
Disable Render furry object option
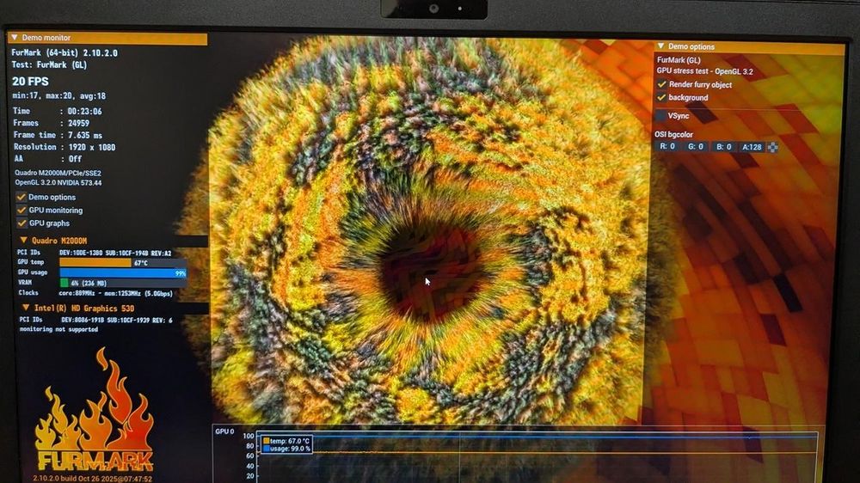click(x=661, y=84)
